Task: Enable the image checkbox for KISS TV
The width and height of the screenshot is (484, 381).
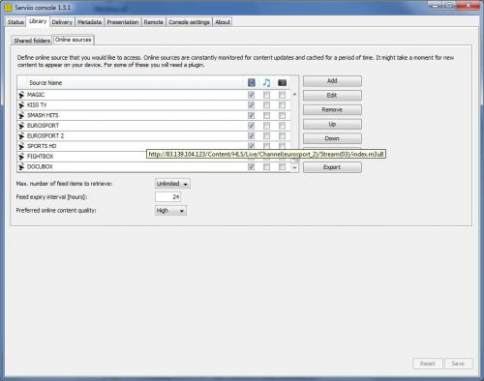Action: 282,105
